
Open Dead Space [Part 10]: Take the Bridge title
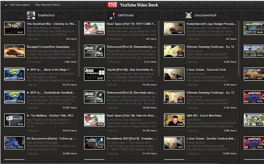tap(131, 115)
